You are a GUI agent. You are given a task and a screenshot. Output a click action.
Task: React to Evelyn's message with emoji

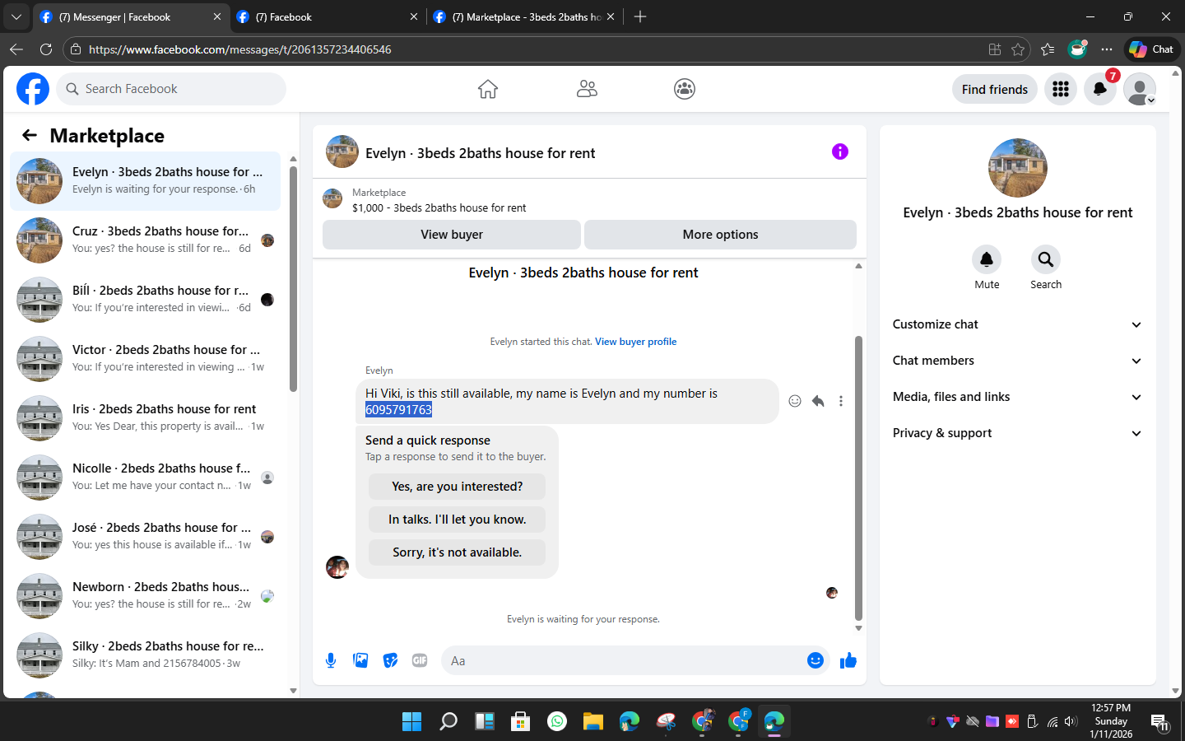coord(795,401)
